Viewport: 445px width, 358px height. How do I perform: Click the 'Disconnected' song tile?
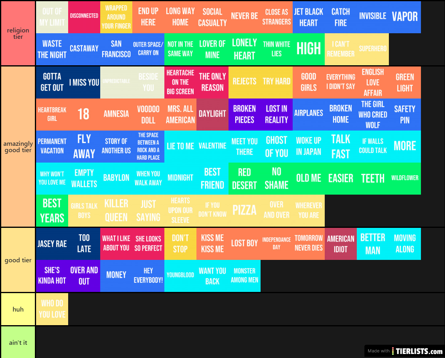[84, 17]
